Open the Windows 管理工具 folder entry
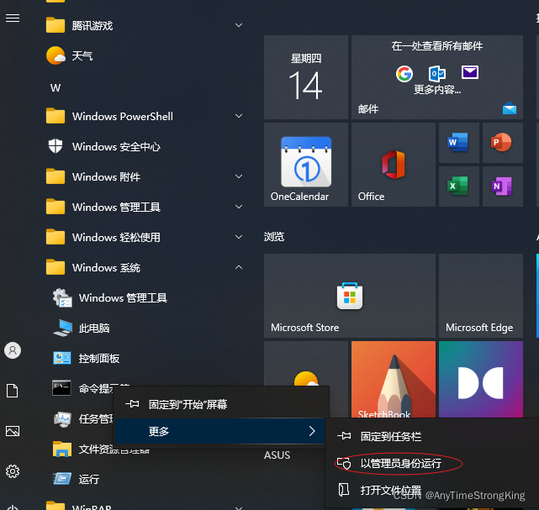 145,207
